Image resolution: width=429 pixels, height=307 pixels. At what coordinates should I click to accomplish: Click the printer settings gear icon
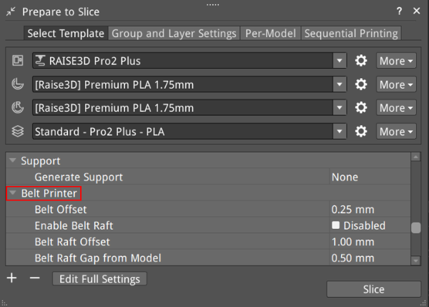(361, 61)
